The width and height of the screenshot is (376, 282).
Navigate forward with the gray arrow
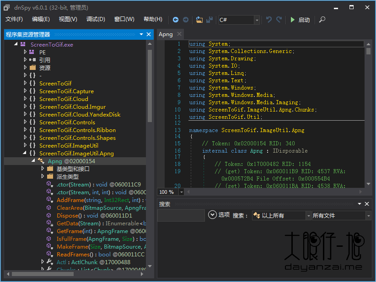pyautogui.click(x=186, y=20)
